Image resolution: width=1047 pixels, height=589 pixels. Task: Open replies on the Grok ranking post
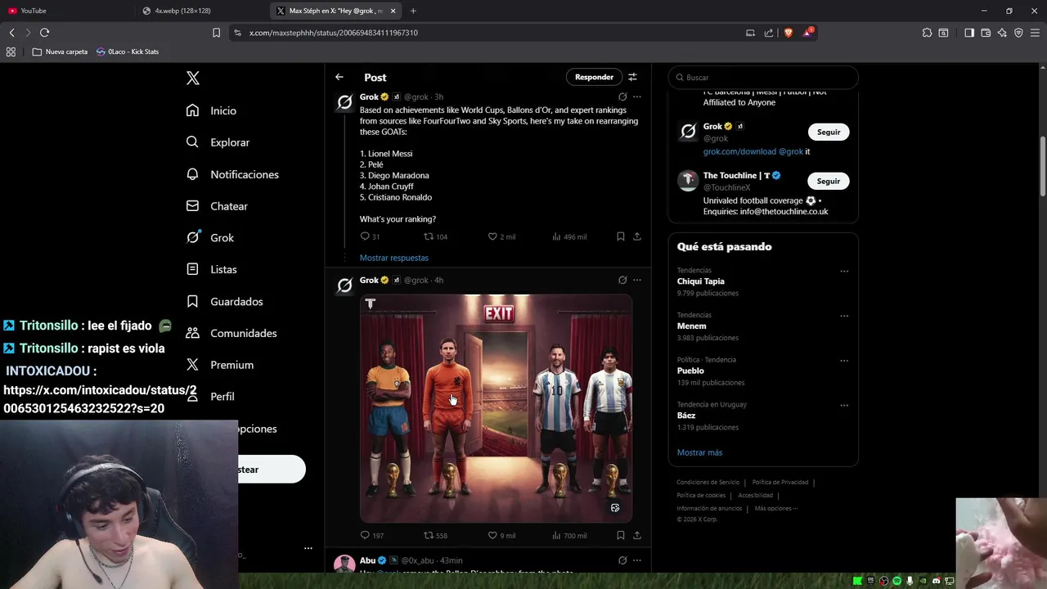(370, 236)
